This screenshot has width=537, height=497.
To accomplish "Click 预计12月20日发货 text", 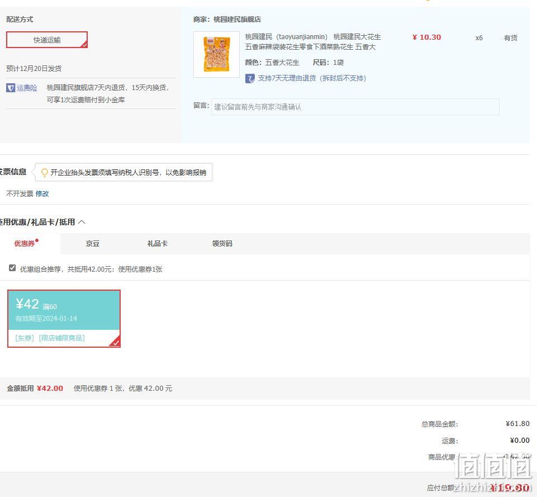I will (x=34, y=69).
